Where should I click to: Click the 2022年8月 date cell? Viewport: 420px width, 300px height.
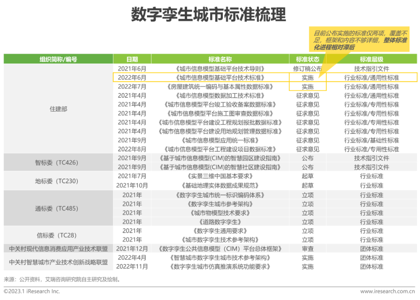pos(132,149)
